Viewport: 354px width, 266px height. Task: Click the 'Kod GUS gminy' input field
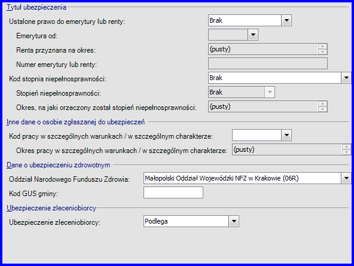[173, 192]
